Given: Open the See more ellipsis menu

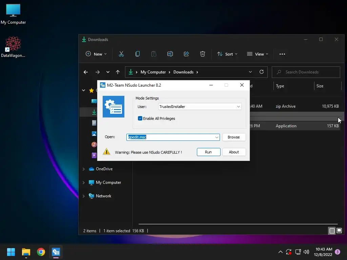Looking at the screenshot, I should pyautogui.click(x=282, y=54).
